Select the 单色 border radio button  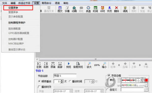[107, 80]
